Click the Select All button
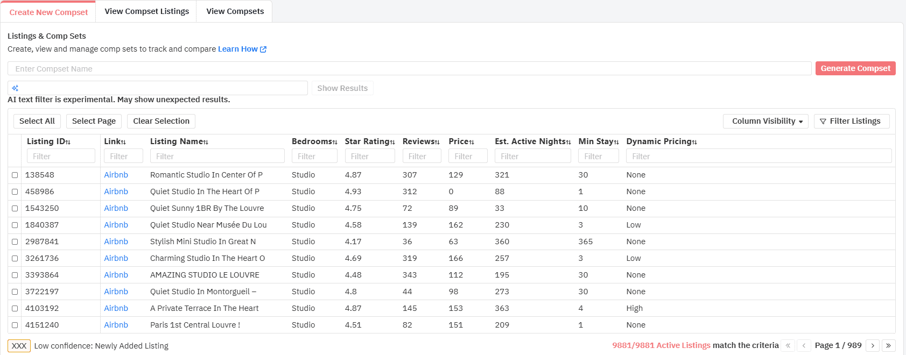 pyautogui.click(x=37, y=121)
